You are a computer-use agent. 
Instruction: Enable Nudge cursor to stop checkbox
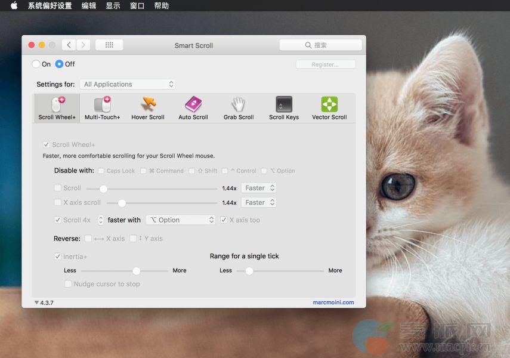point(68,284)
